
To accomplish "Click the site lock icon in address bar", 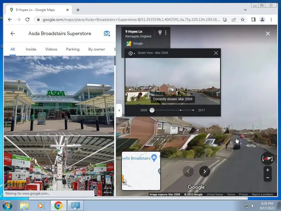I will pyautogui.click(x=38, y=20).
